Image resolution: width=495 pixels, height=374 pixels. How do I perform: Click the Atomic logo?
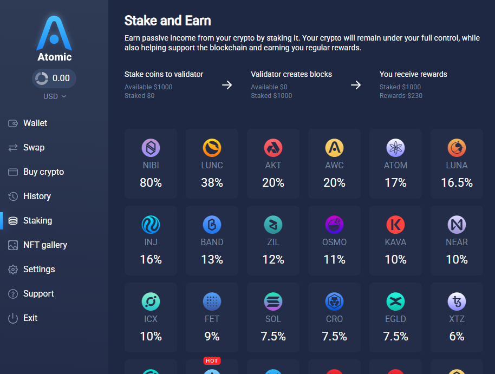[x=54, y=38]
